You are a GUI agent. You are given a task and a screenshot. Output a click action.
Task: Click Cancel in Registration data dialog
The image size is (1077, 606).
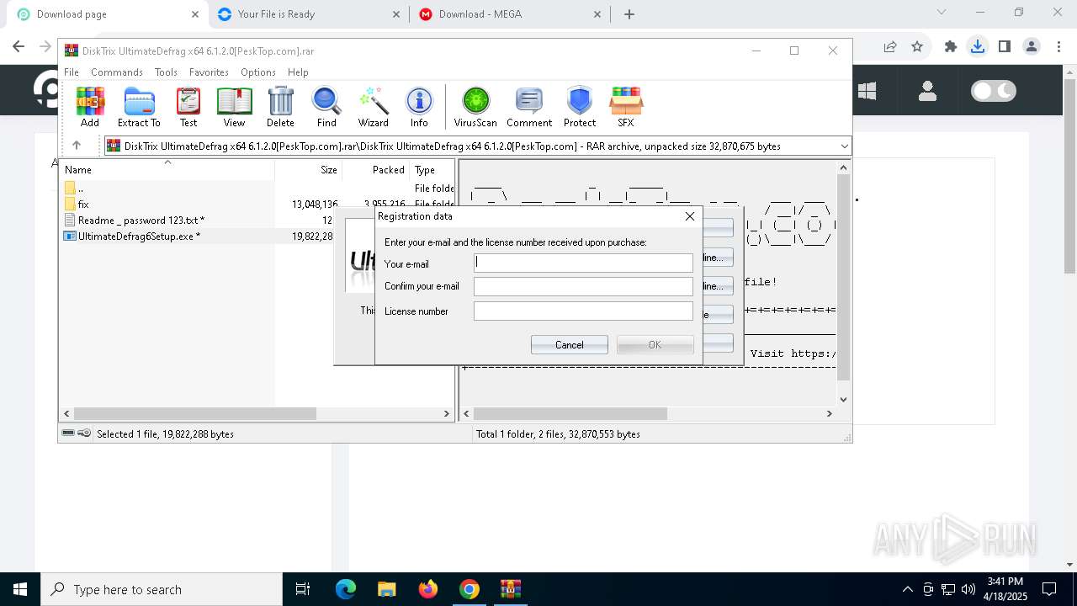coord(570,344)
